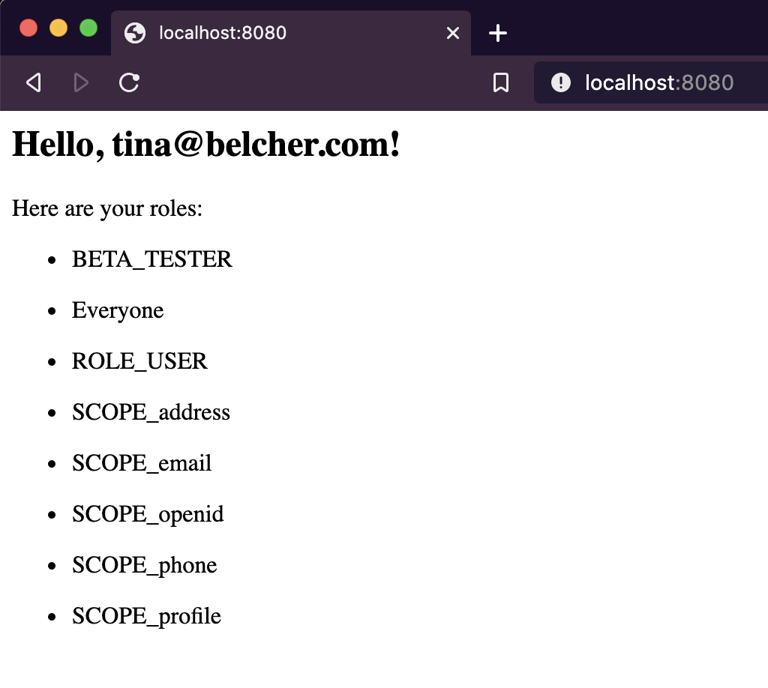768x688 pixels.
Task: Select the localhost:8080 tab title
Action: tap(222, 33)
